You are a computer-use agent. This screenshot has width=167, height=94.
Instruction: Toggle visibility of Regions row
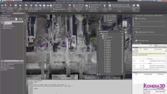[122, 35]
